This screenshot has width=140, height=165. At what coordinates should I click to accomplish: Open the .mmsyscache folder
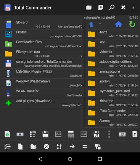click(x=112, y=73)
